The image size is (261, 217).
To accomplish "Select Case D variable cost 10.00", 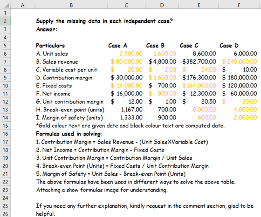I will point(240,70).
